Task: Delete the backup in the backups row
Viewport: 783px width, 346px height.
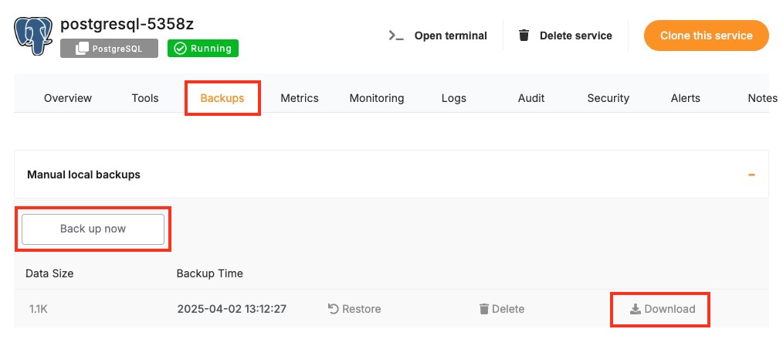Action: [x=502, y=309]
